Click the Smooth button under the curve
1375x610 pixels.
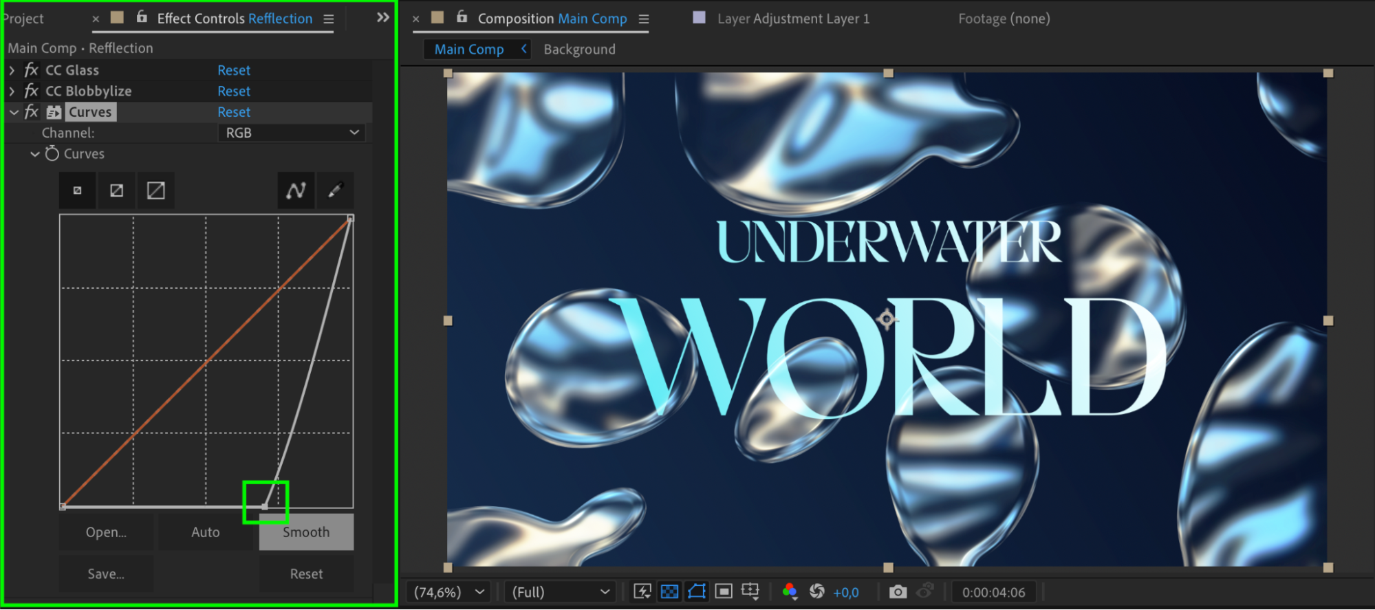[306, 532]
